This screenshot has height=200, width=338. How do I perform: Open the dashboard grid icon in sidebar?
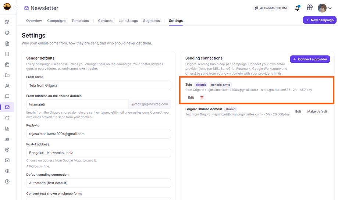point(7,22)
